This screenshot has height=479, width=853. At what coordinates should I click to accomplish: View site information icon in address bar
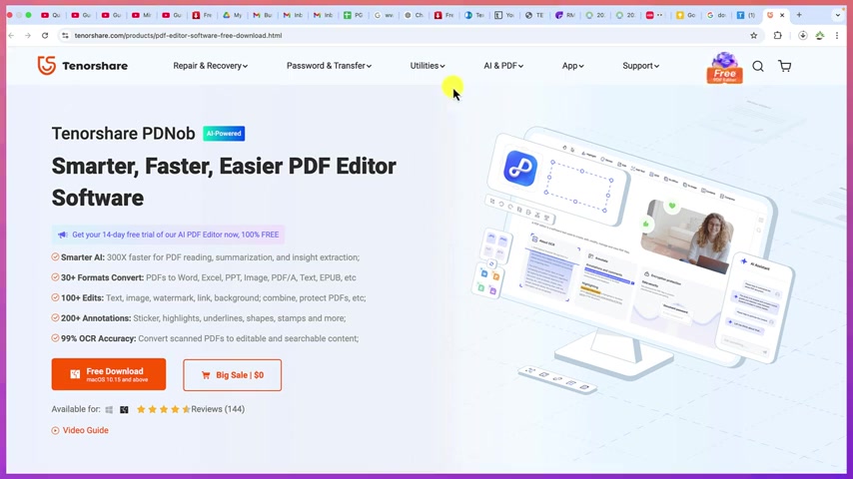point(65,35)
